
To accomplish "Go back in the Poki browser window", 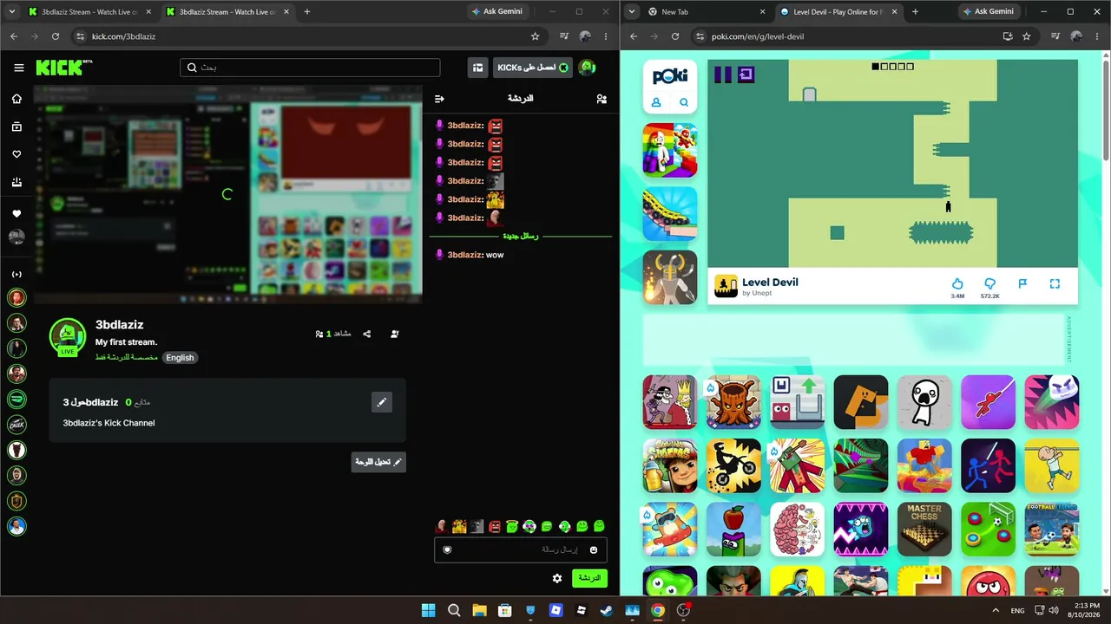I will click(x=634, y=36).
